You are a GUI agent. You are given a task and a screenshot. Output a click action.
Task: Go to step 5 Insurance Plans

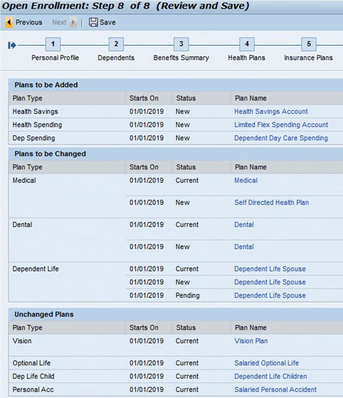[309, 44]
